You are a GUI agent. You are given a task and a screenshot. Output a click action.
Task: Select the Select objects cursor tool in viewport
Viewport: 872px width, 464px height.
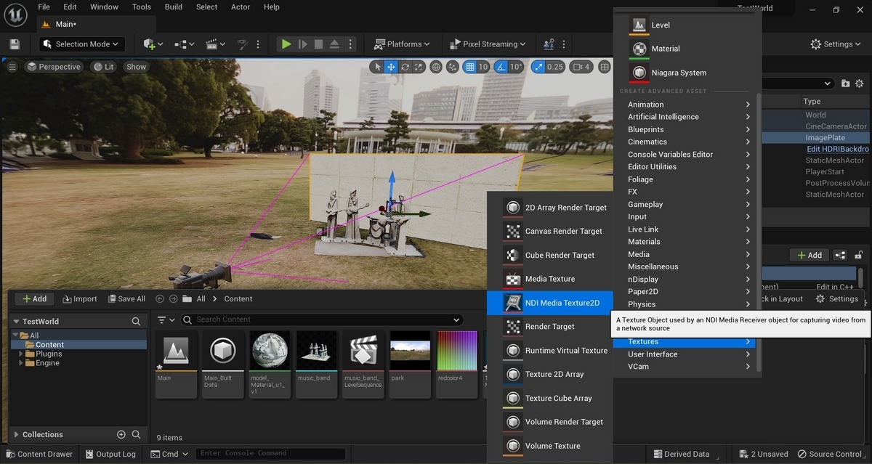[x=376, y=67]
